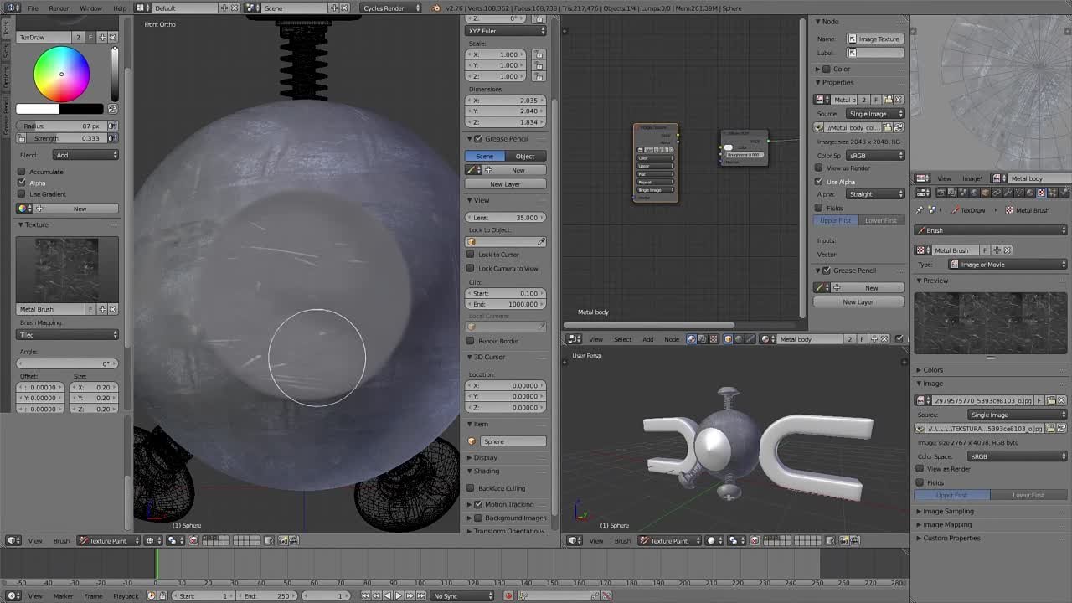Click the swap foreground/background colors icon
Viewport: 1072px width, 603px height.
[x=113, y=109]
